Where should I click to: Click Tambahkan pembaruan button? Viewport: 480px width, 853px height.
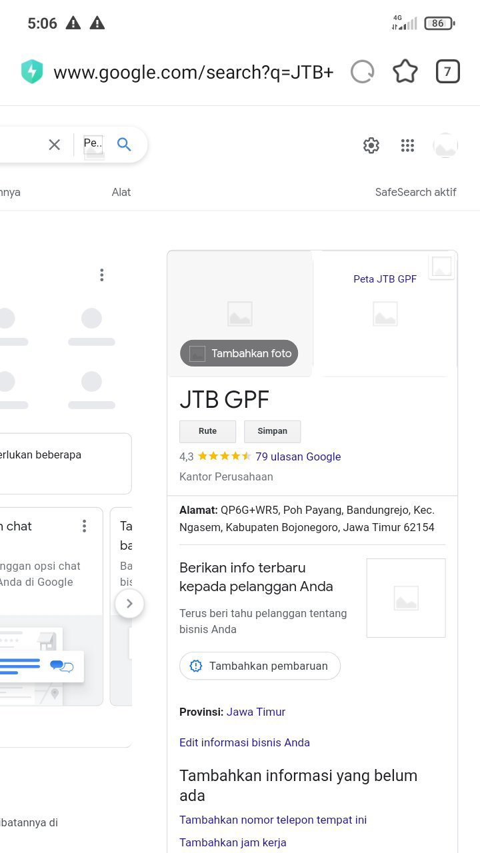click(x=260, y=666)
